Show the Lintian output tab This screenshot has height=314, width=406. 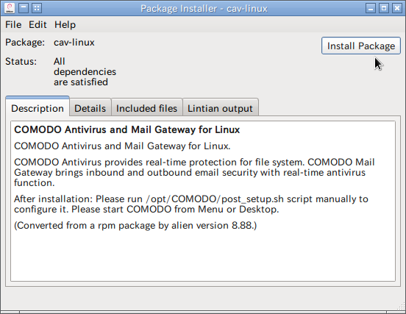pos(220,108)
